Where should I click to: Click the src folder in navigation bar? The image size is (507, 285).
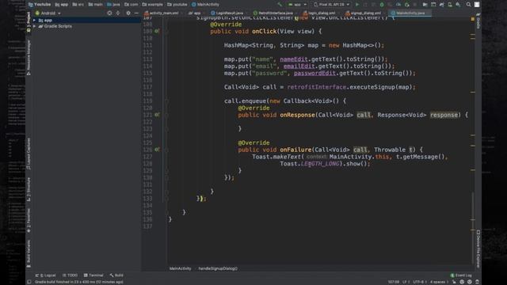(78, 5)
